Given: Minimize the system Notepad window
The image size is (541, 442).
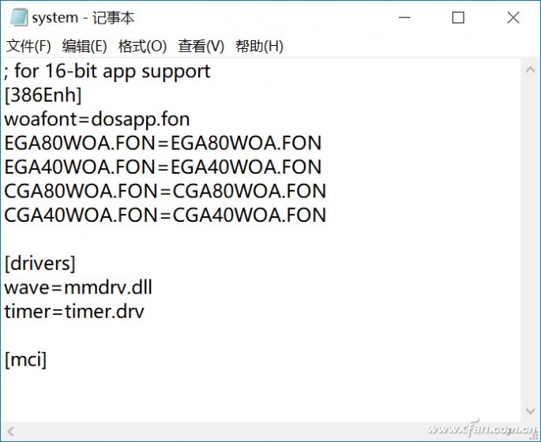Looking at the screenshot, I should 404,17.
